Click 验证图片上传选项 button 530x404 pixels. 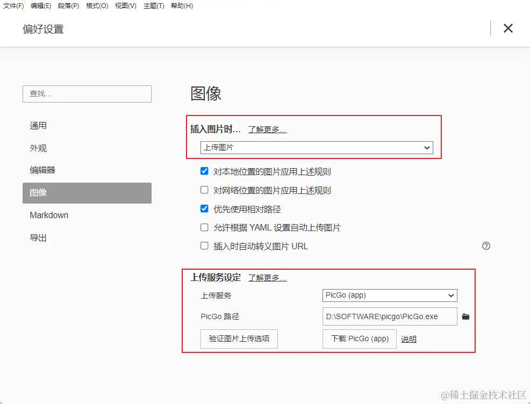(x=239, y=339)
